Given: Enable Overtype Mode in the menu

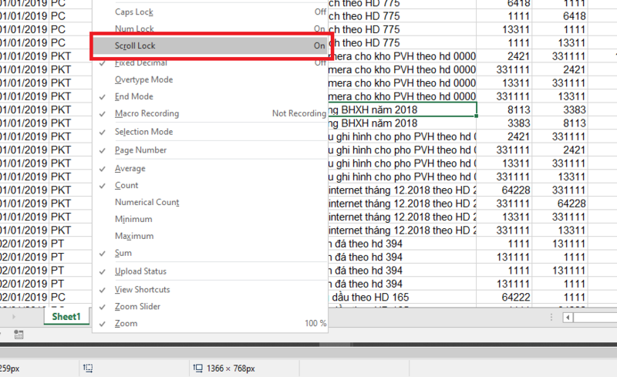Looking at the screenshot, I should click(210, 79).
